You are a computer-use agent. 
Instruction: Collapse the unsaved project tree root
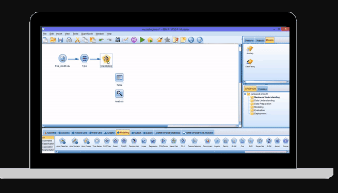tap(245, 94)
